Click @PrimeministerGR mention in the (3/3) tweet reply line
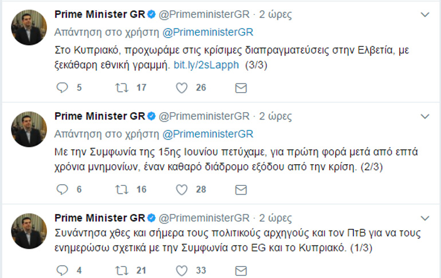Image resolution: width=441 pixels, height=278 pixels. [x=208, y=32]
